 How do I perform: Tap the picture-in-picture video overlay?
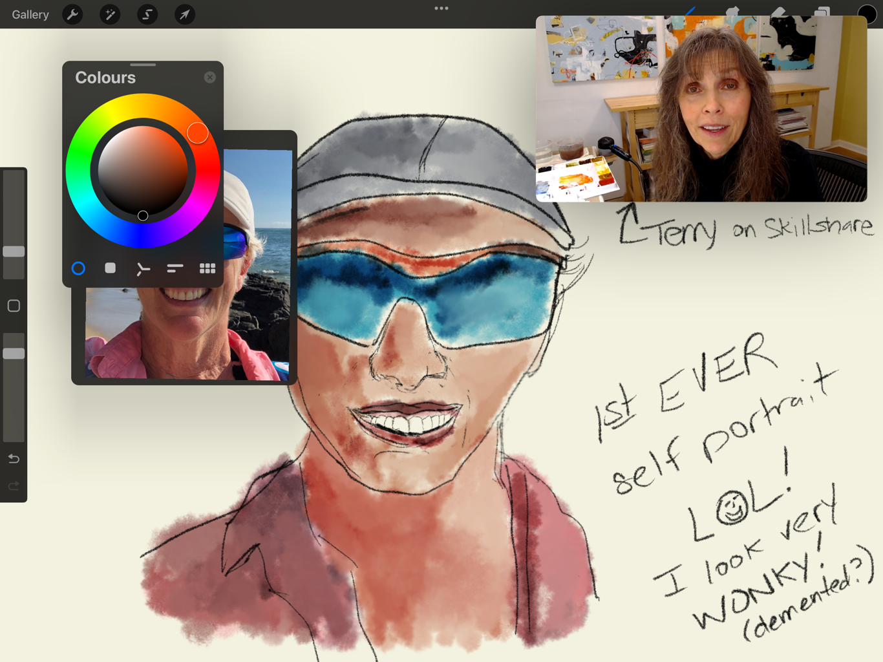(x=701, y=109)
